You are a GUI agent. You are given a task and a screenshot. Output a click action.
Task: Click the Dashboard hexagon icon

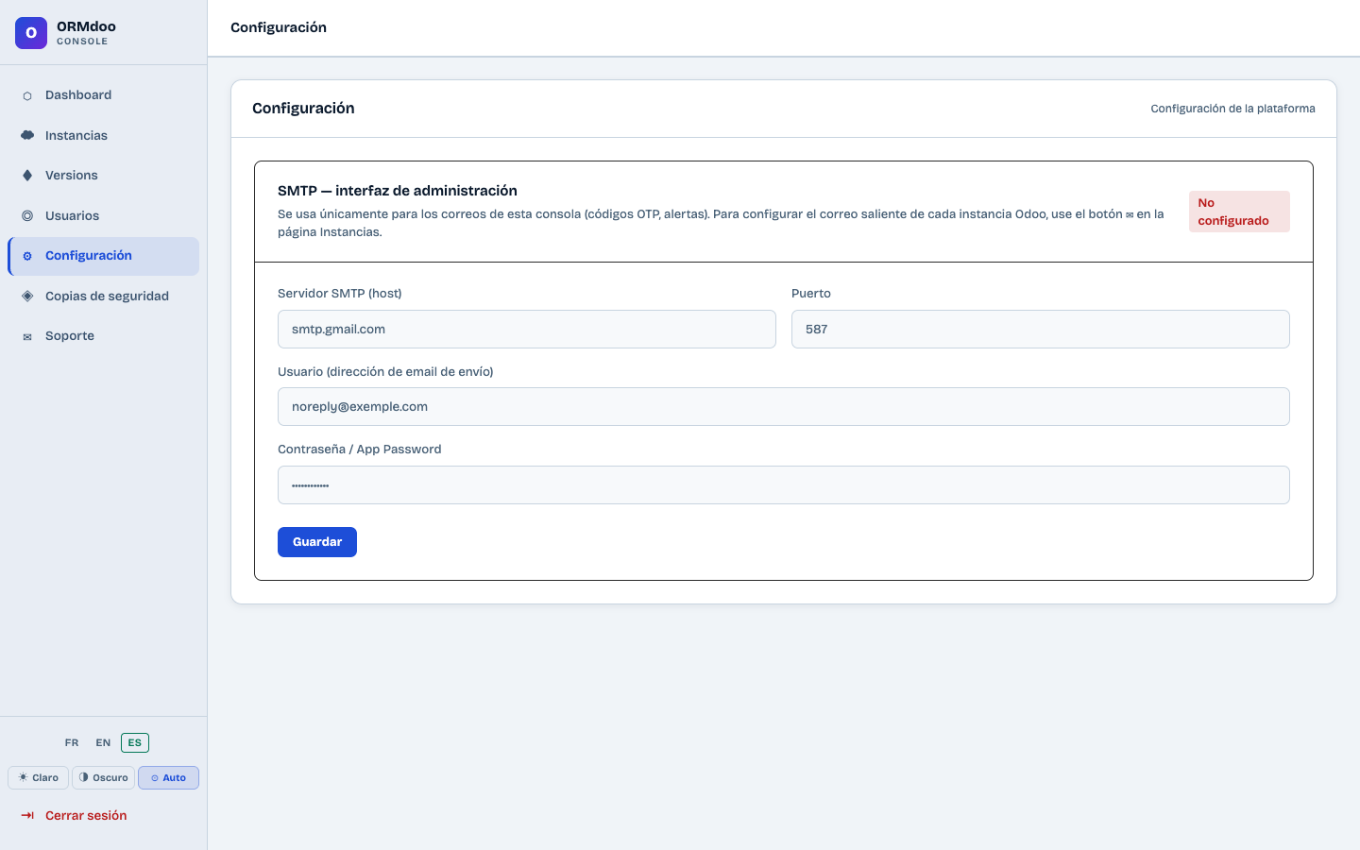click(27, 95)
